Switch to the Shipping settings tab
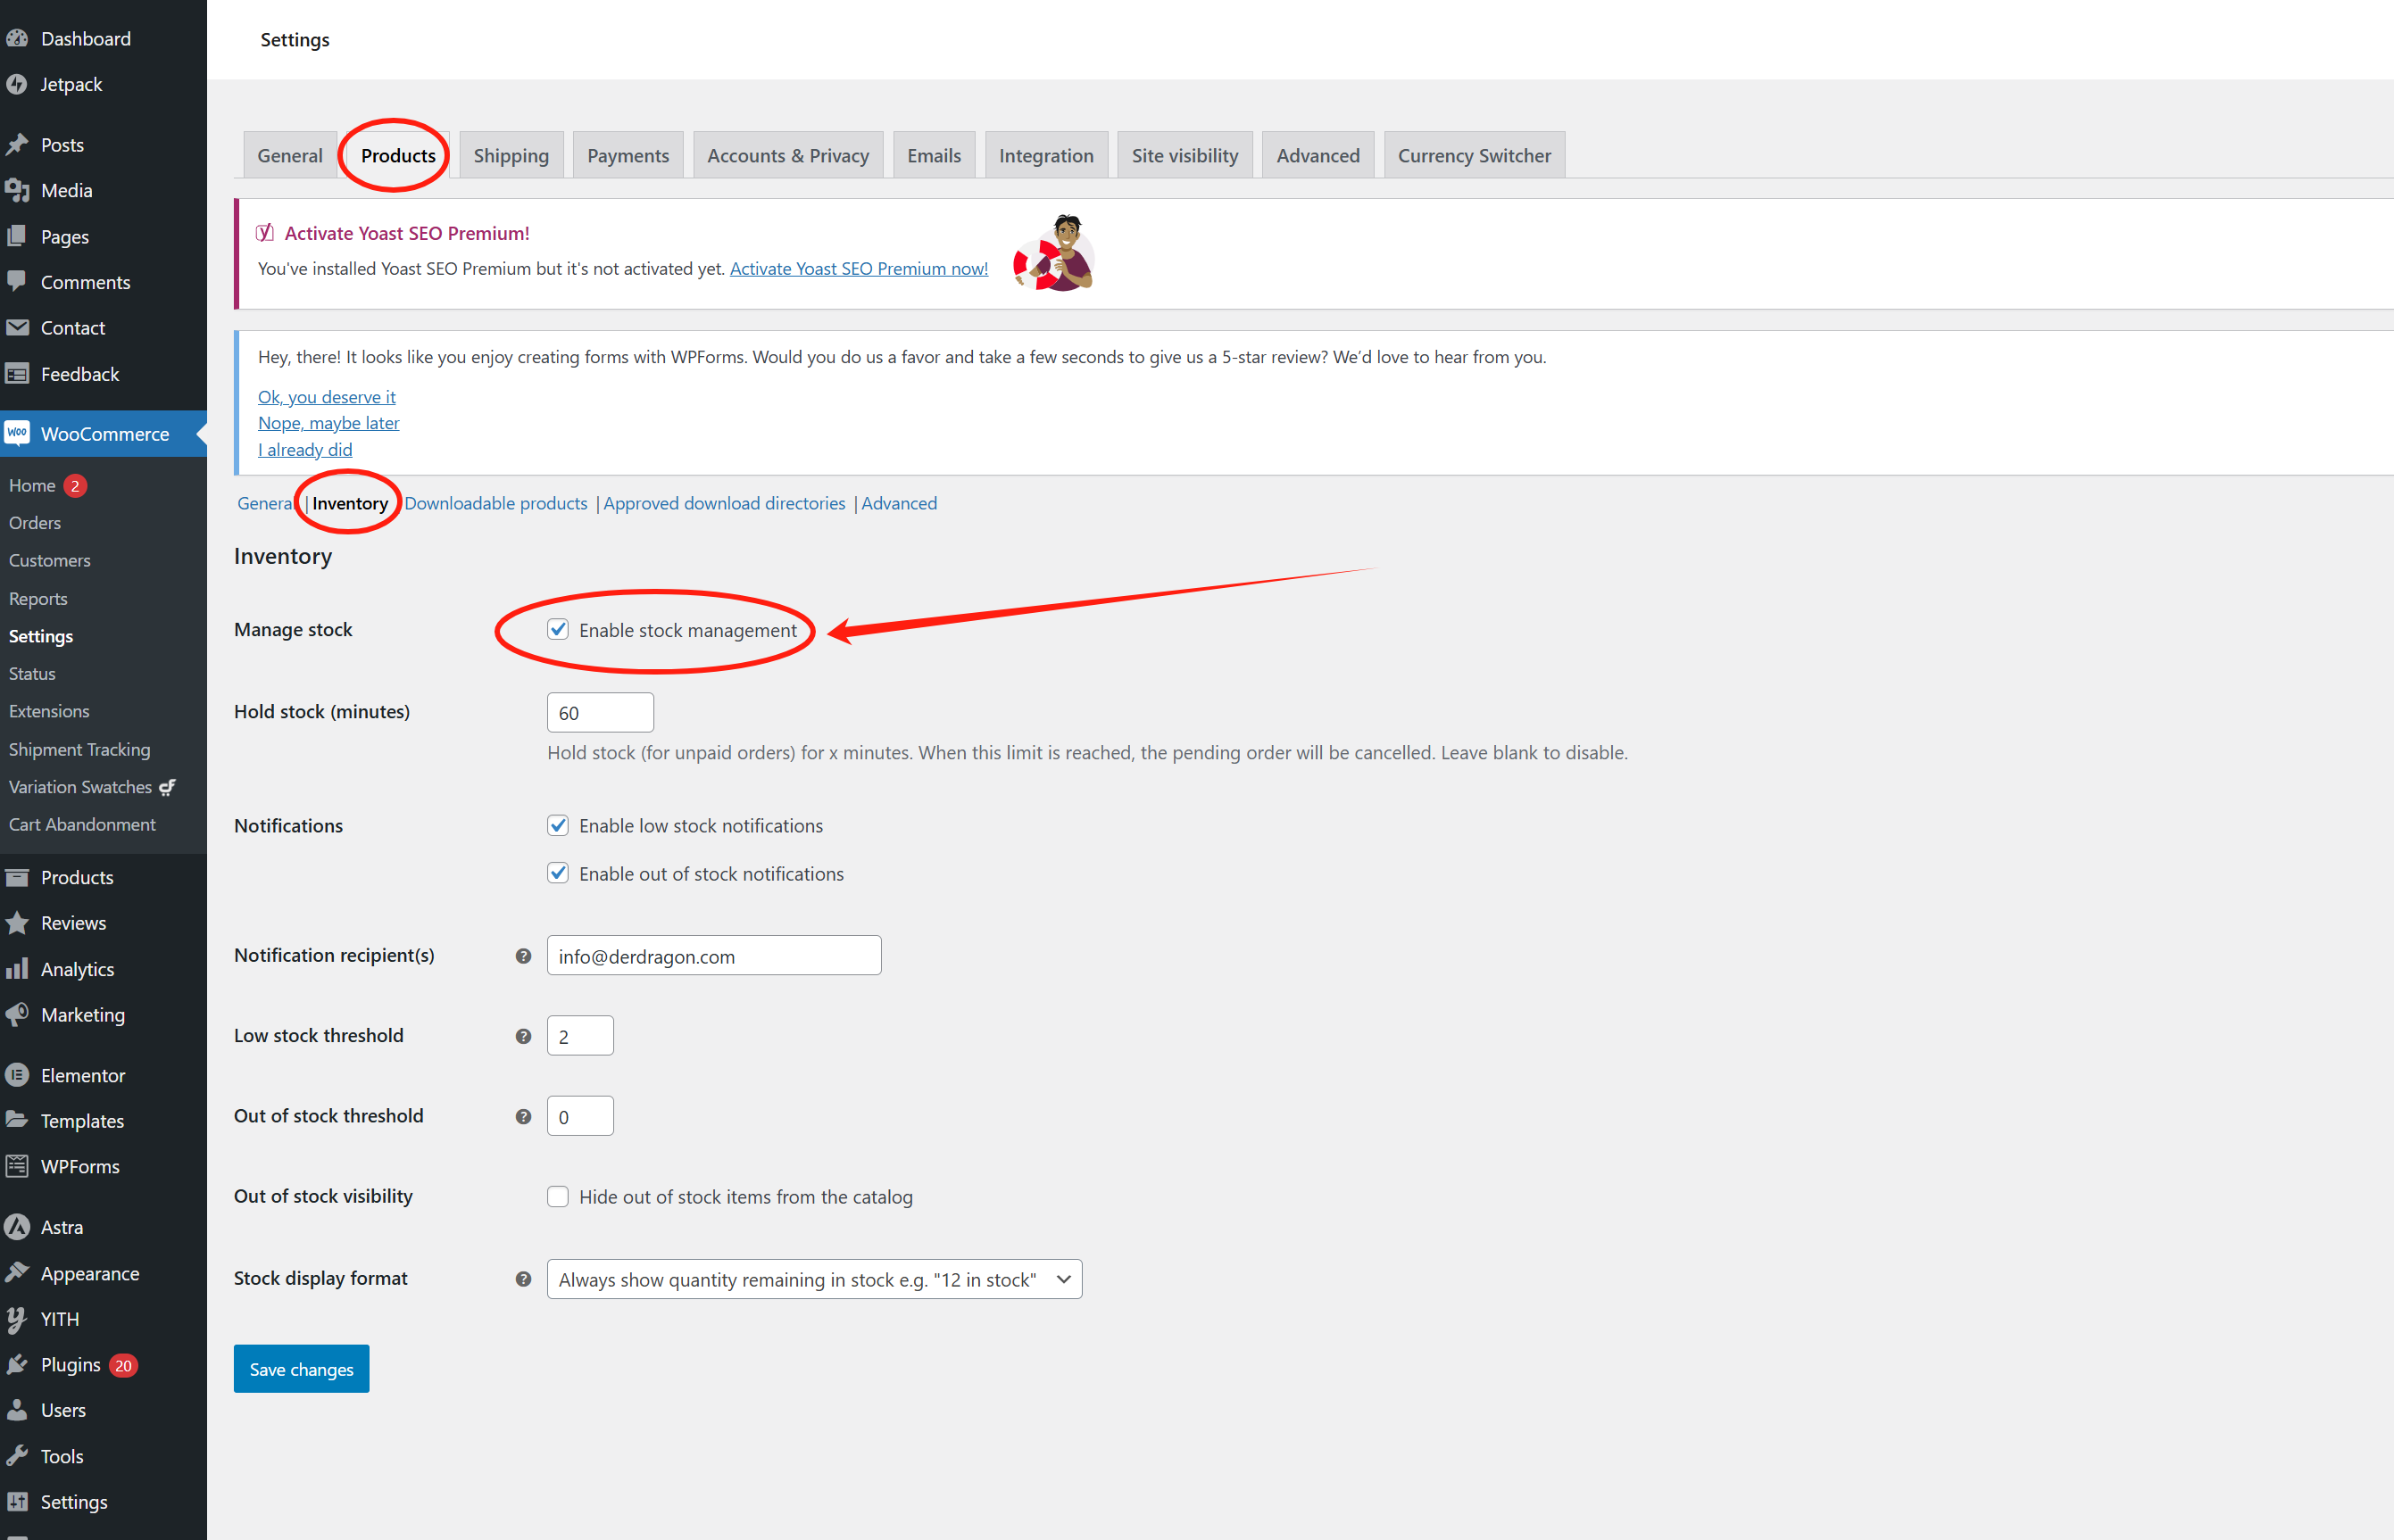The image size is (2394, 1540). pyautogui.click(x=511, y=156)
